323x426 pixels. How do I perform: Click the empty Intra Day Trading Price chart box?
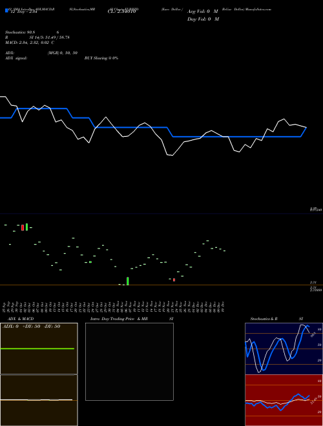pos(129,361)
